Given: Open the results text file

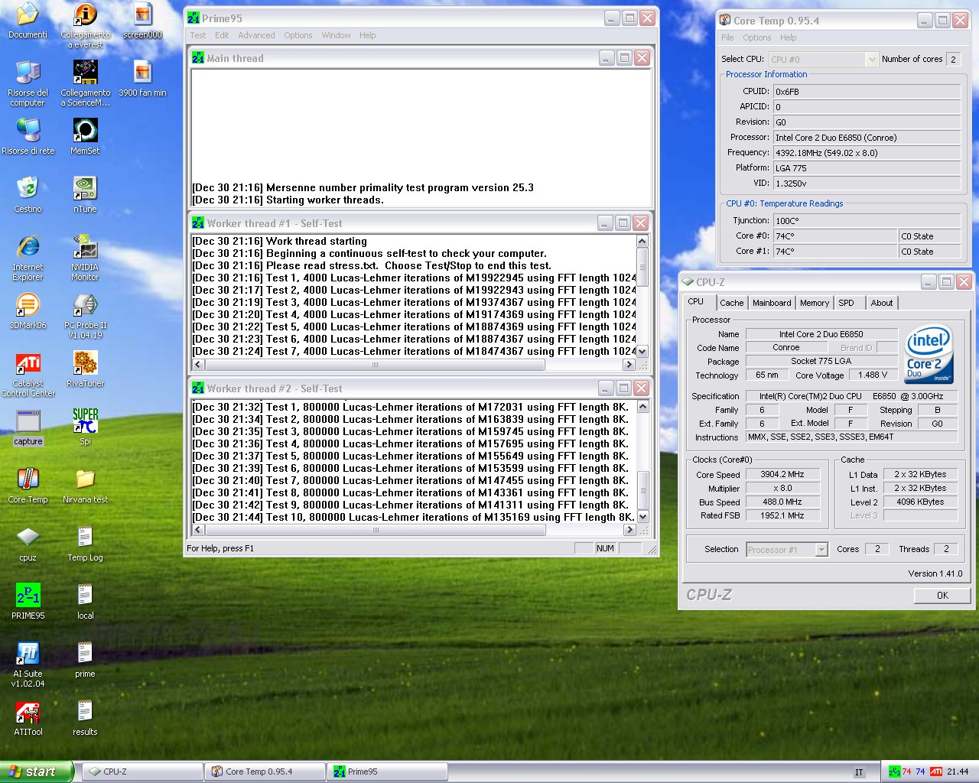Looking at the screenshot, I should coord(85,718).
